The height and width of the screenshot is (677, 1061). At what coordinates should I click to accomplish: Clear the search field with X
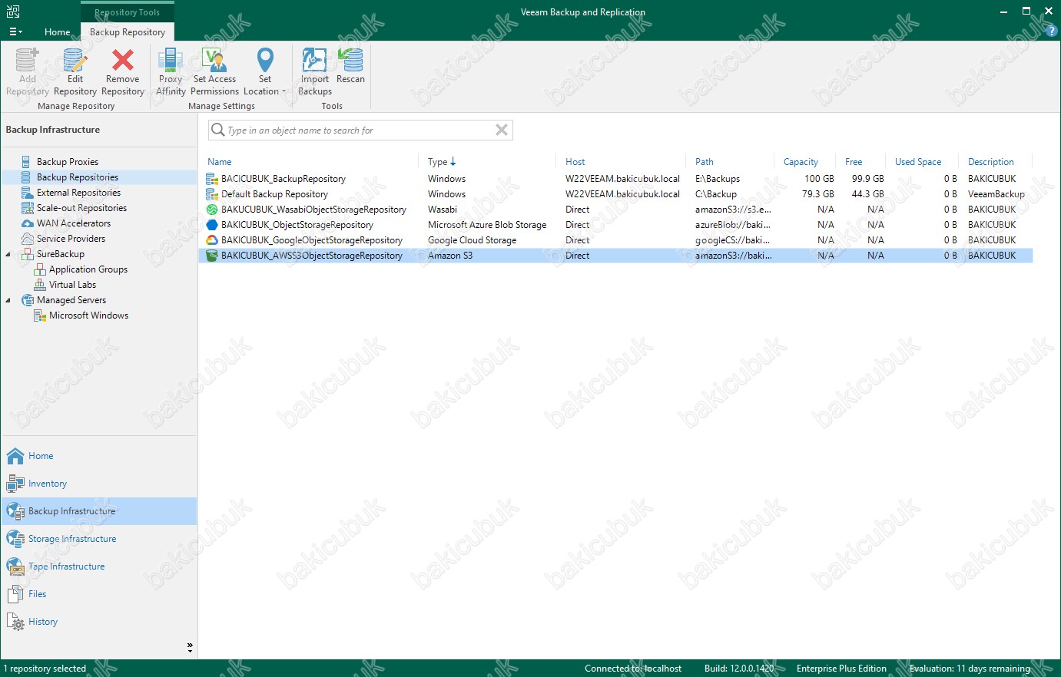pos(502,130)
